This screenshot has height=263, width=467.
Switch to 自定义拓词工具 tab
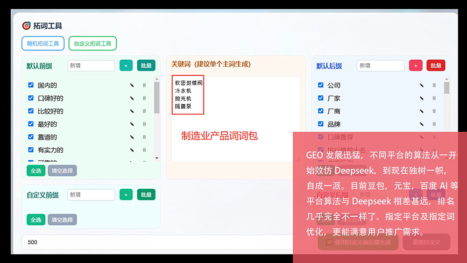pos(92,43)
